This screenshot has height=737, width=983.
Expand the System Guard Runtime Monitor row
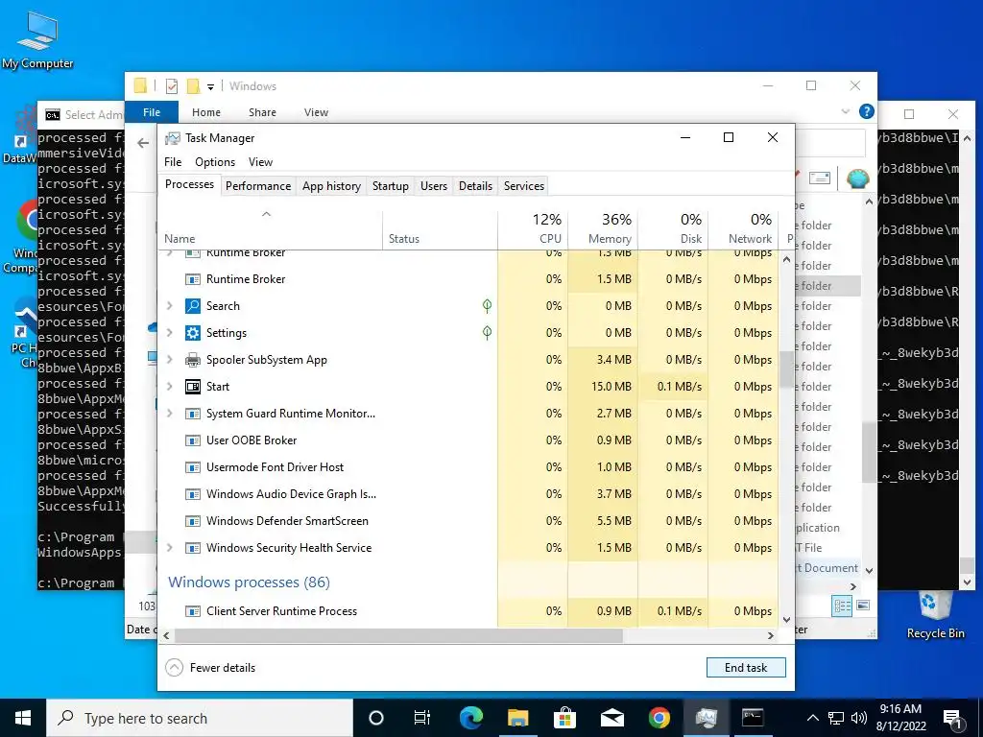pyautogui.click(x=169, y=414)
